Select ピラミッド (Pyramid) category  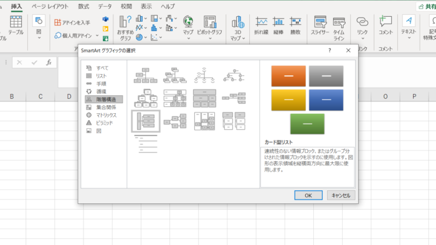tap(103, 122)
